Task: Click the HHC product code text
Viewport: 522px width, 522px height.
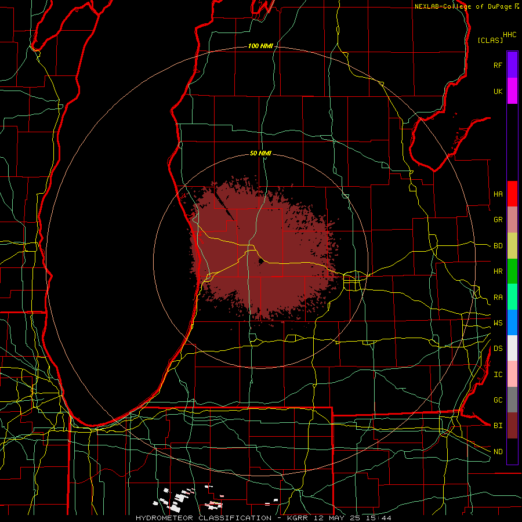Action: pos(510,35)
